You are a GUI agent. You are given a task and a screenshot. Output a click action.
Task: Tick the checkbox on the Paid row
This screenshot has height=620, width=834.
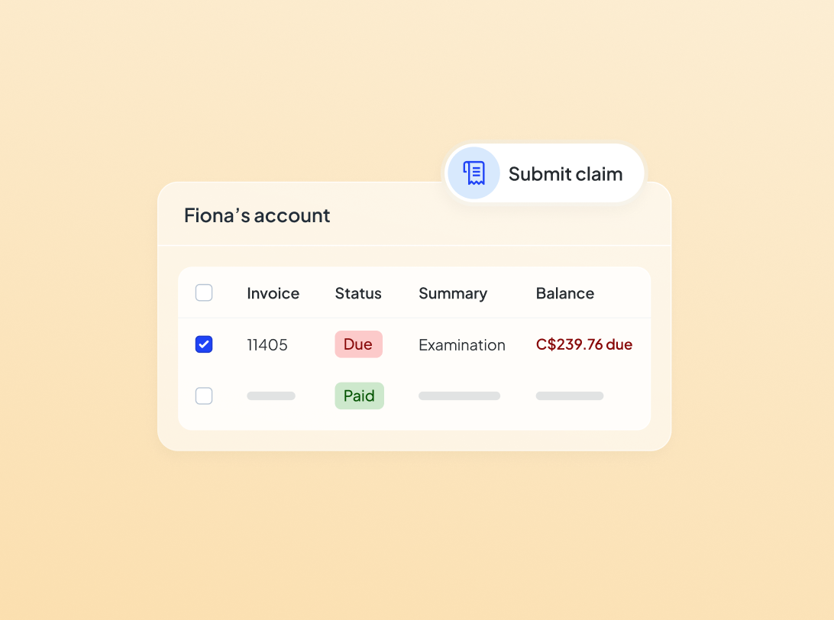tap(204, 396)
